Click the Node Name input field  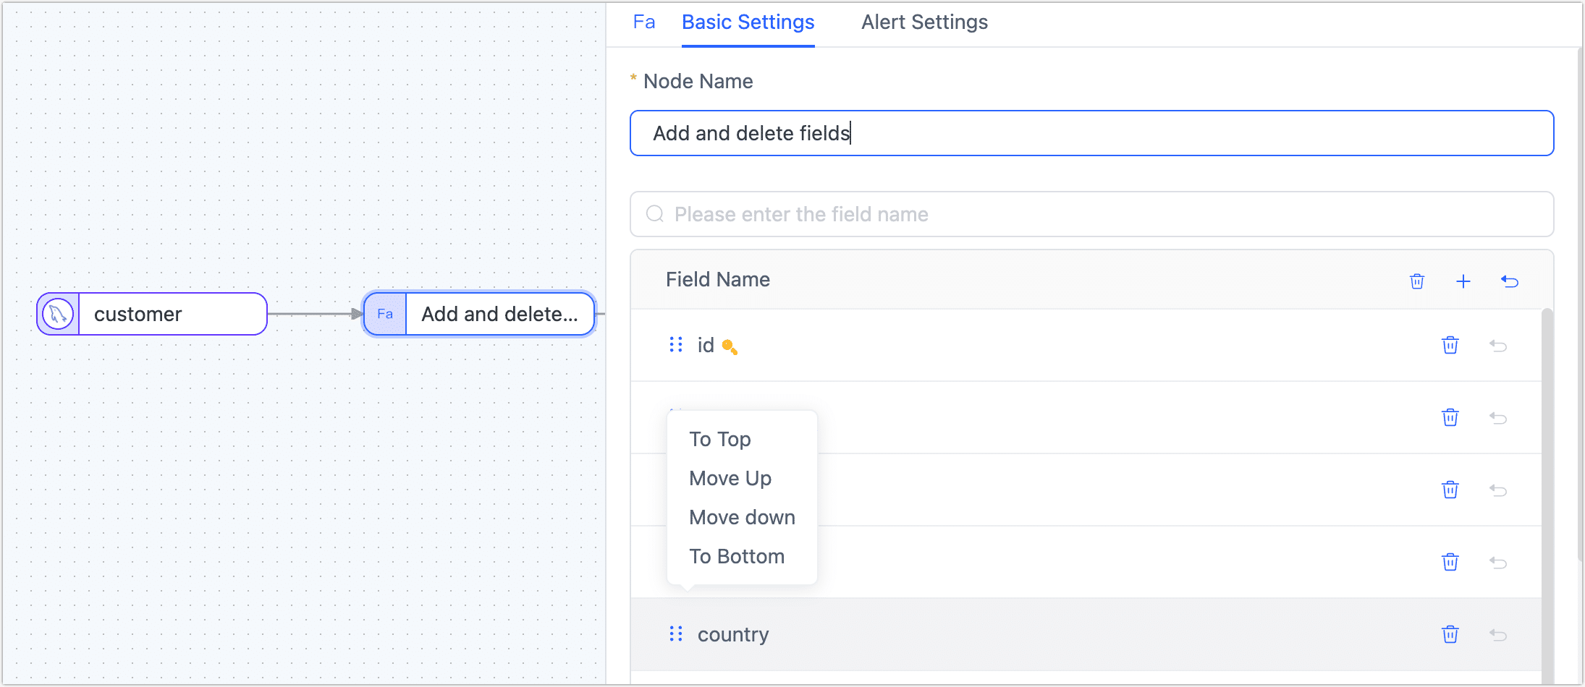(x=1091, y=133)
